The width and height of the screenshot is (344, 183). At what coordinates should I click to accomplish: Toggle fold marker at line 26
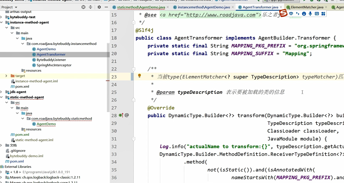point(134,100)
